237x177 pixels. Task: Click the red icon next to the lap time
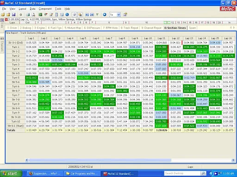click(6, 19)
